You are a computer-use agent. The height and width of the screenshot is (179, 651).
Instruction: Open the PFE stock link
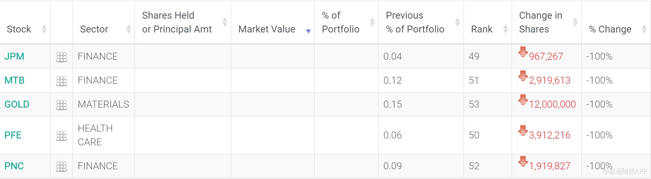[13, 135]
